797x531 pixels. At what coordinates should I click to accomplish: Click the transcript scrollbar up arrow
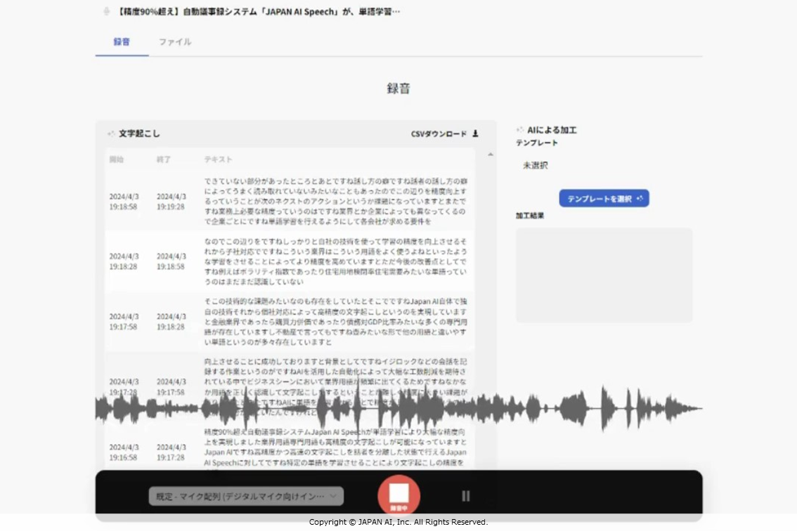pos(490,155)
